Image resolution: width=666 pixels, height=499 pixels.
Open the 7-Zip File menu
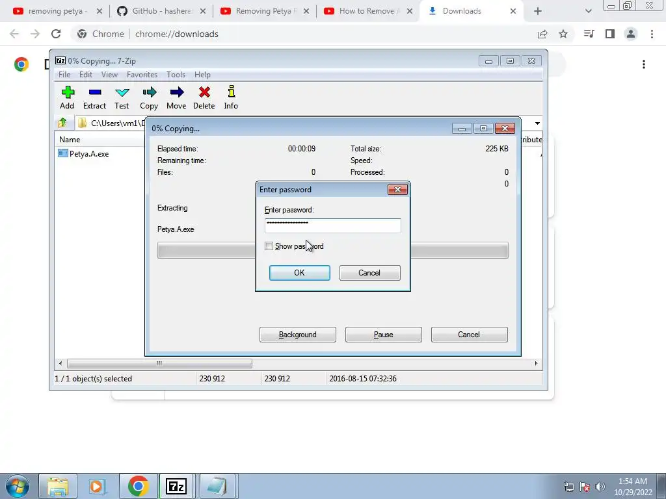click(64, 75)
